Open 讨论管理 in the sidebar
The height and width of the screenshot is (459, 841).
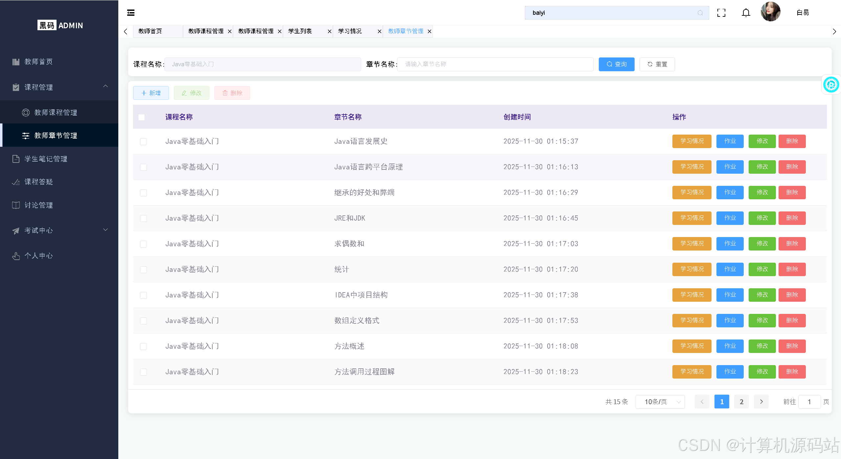(39, 205)
